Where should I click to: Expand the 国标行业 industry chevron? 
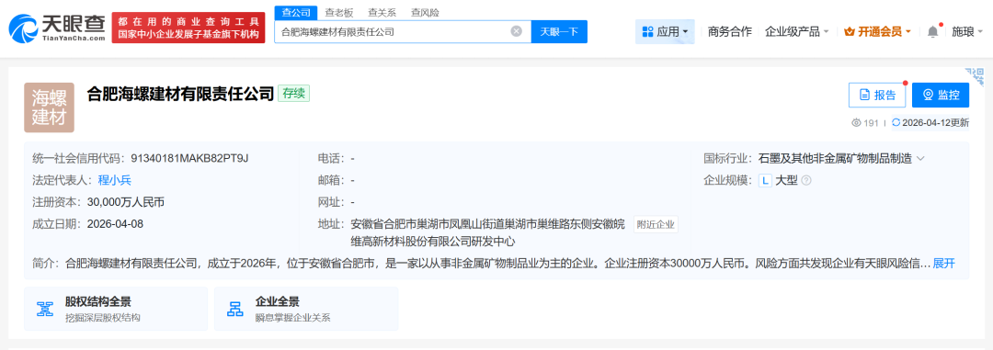920,158
